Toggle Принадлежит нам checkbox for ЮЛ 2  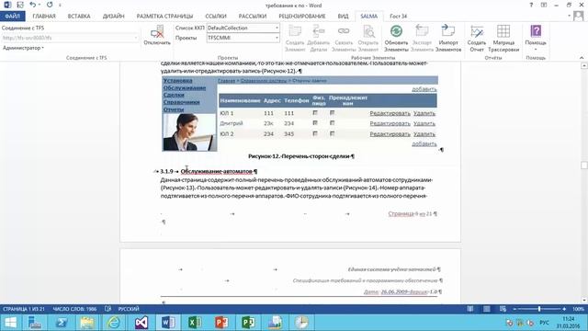[x=332, y=133]
